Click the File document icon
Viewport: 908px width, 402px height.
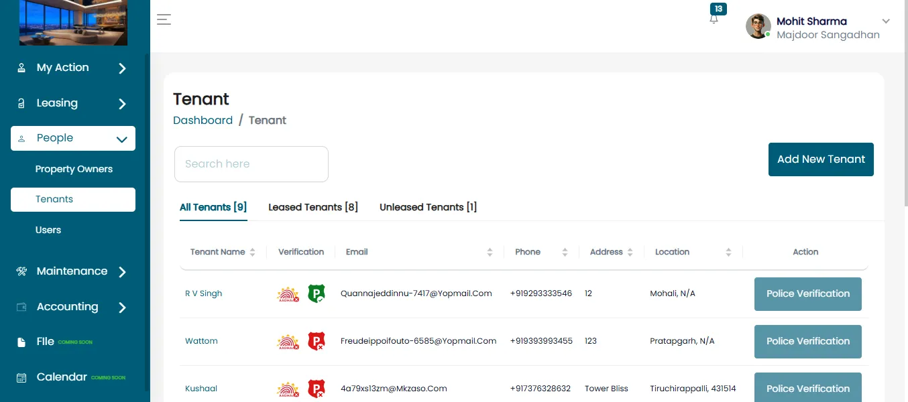click(x=21, y=342)
